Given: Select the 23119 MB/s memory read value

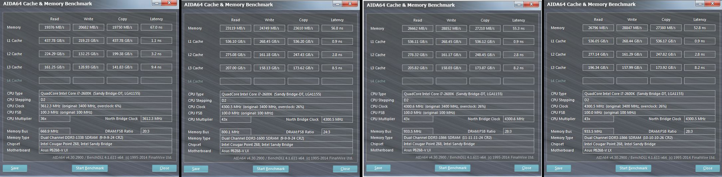Looking at the screenshot, I should point(235,28).
